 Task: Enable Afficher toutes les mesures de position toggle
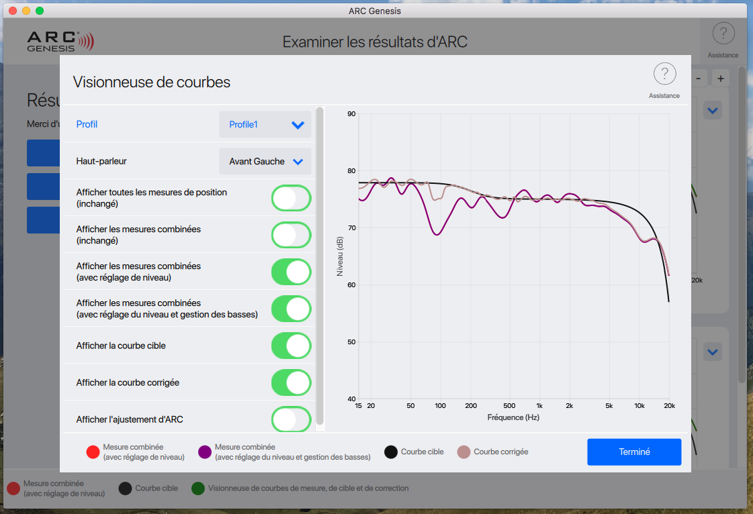292,198
